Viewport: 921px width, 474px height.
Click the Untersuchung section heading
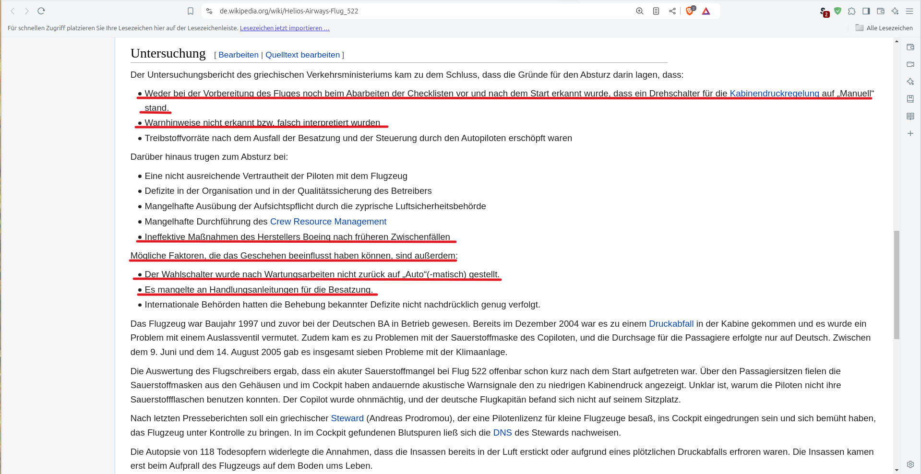point(168,53)
